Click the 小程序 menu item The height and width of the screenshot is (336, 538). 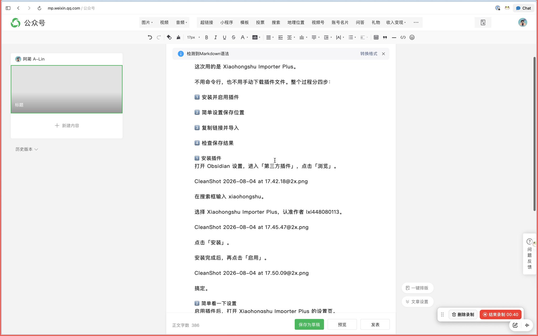226,22
